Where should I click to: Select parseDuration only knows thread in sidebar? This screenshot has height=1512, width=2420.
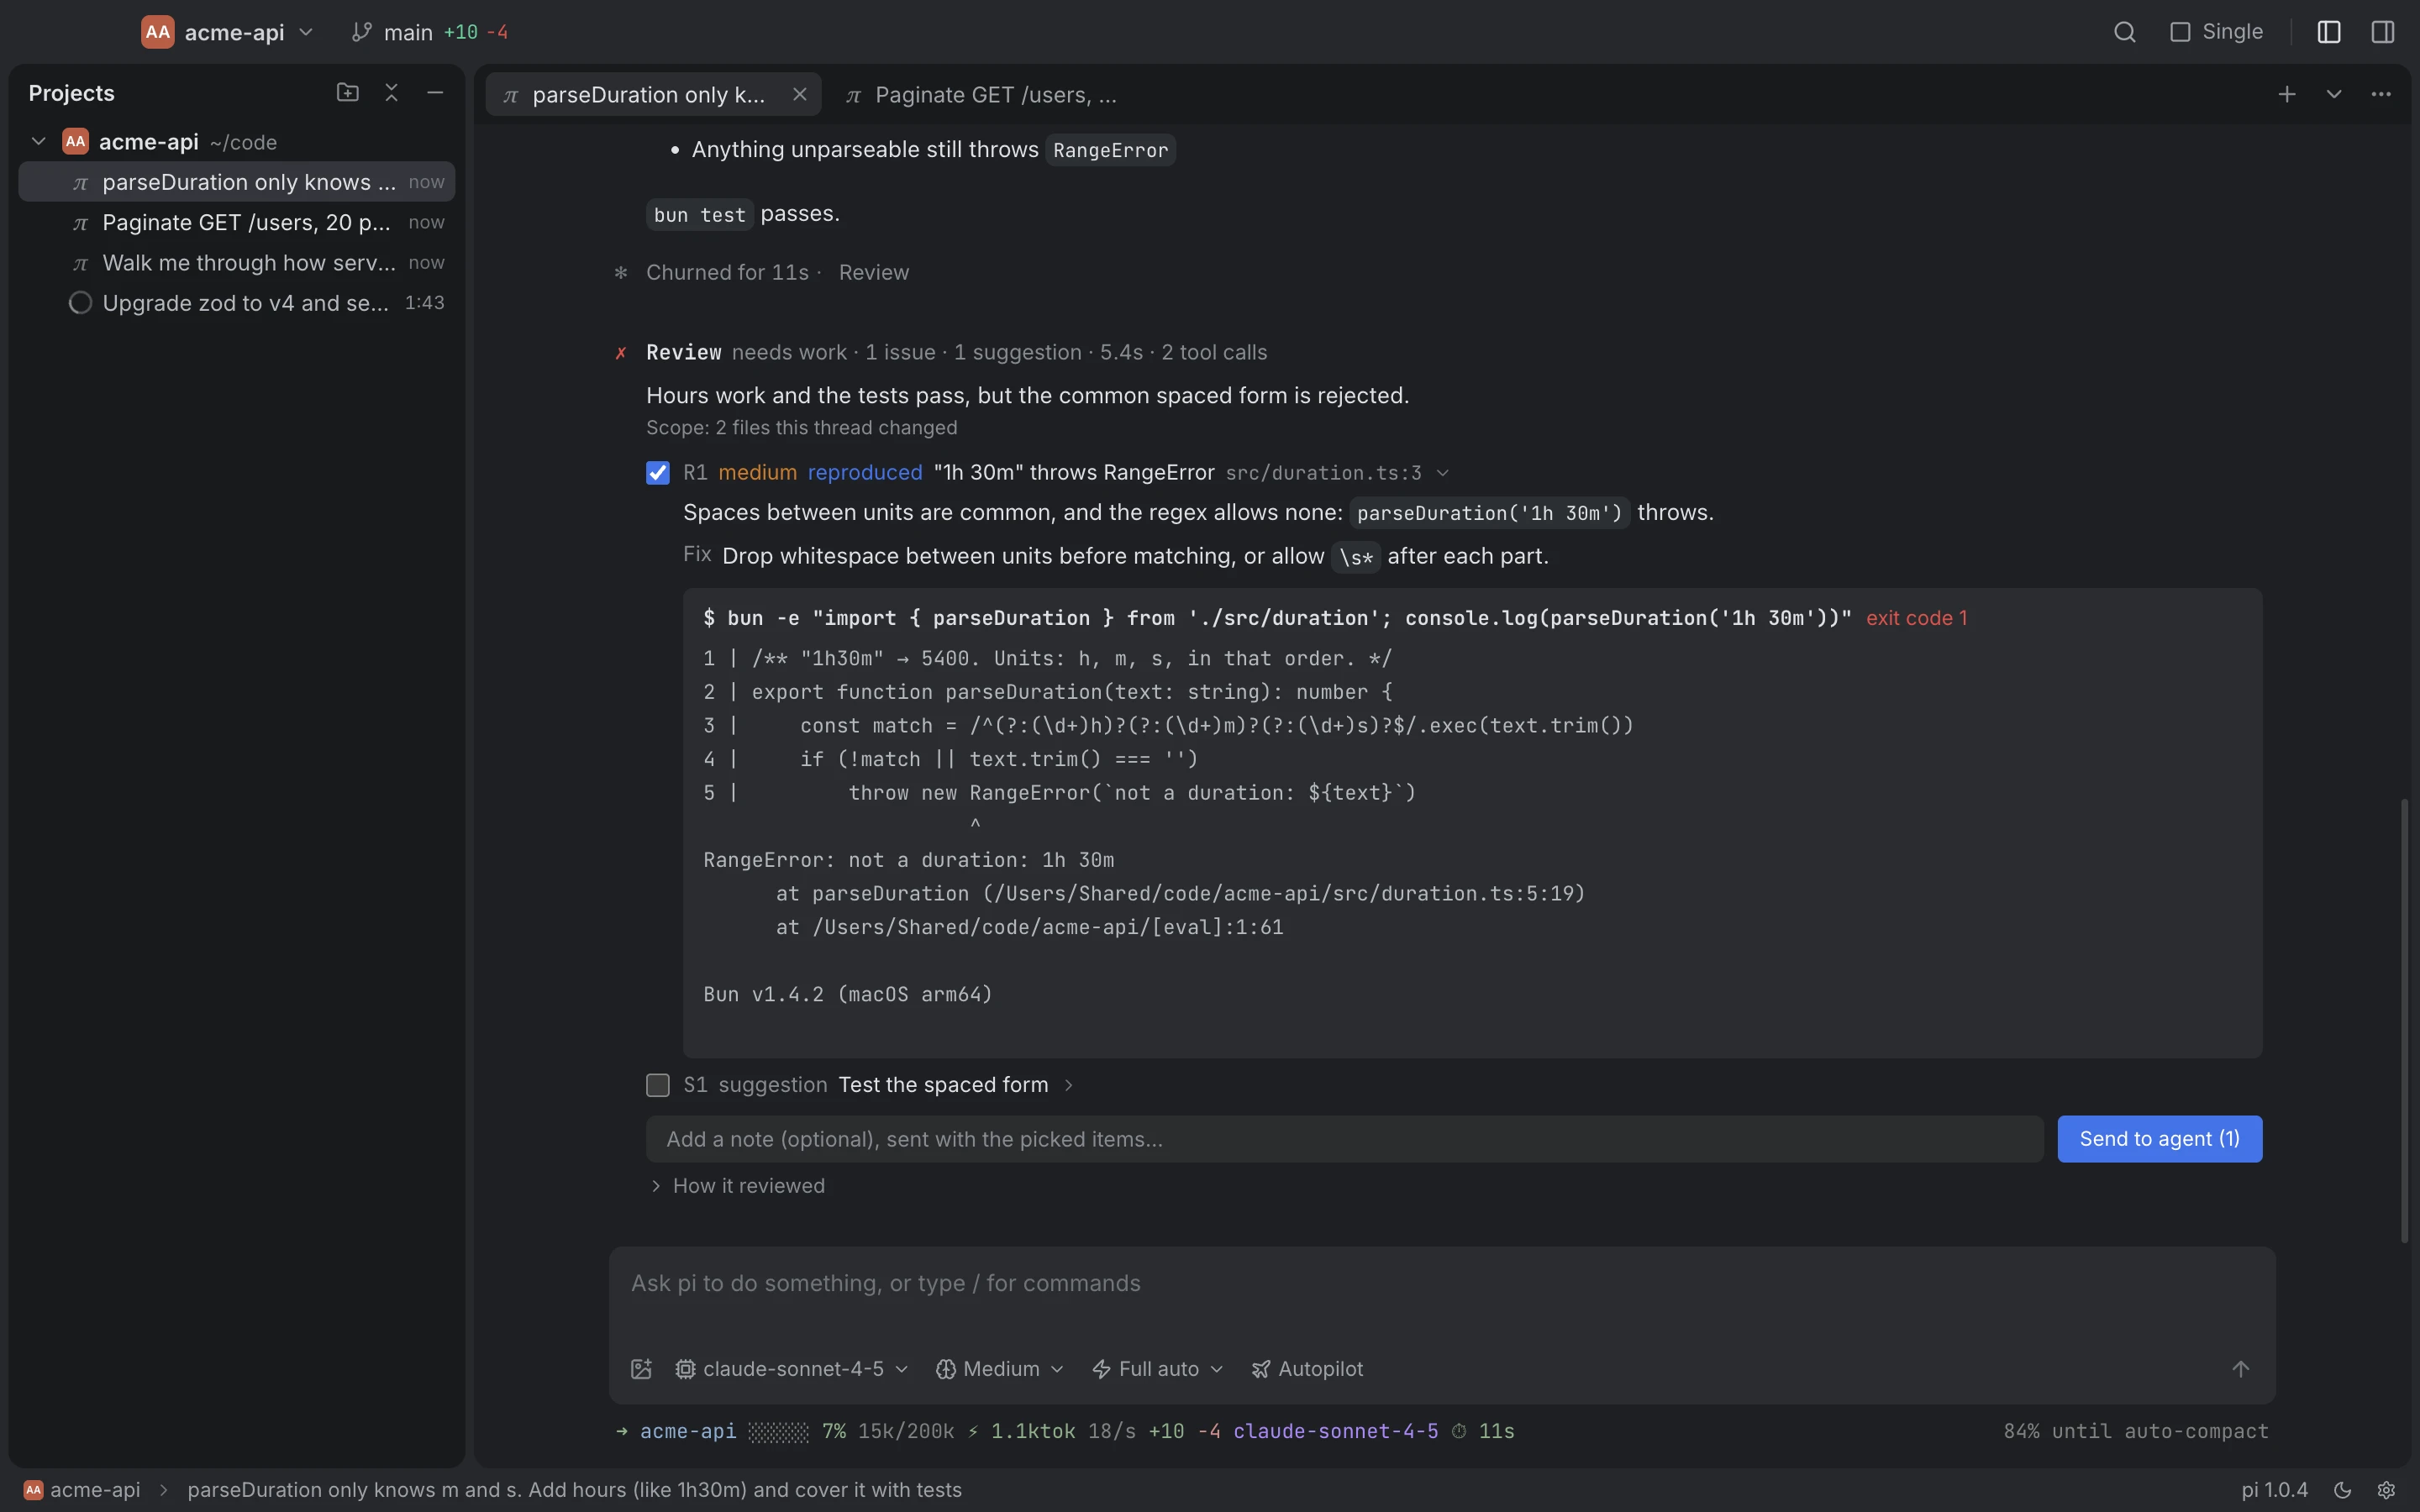237,182
